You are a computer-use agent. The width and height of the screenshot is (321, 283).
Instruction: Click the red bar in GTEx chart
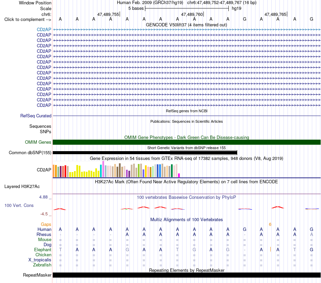(x=65, y=171)
